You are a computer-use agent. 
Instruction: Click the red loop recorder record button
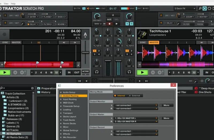pyautogui.click(x=109, y=24)
